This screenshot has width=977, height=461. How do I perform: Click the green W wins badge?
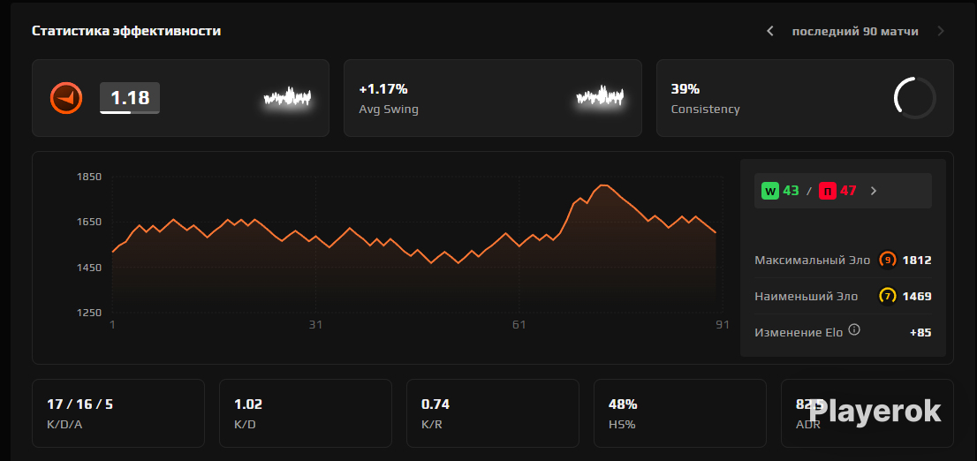770,191
